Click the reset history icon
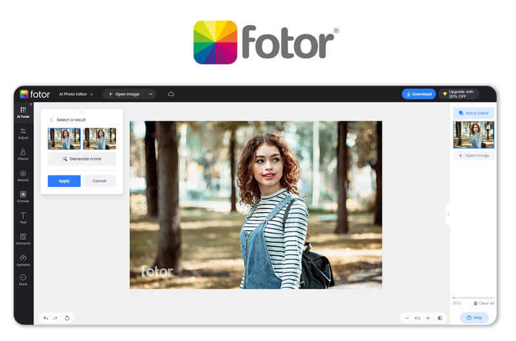Viewport: 516px width, 341px height. click(67, 318)
